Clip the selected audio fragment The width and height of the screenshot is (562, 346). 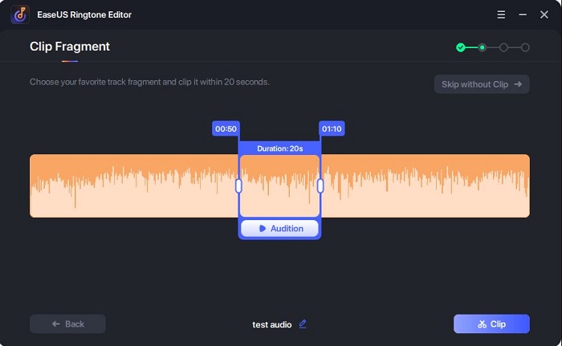(x=491, y=324)
